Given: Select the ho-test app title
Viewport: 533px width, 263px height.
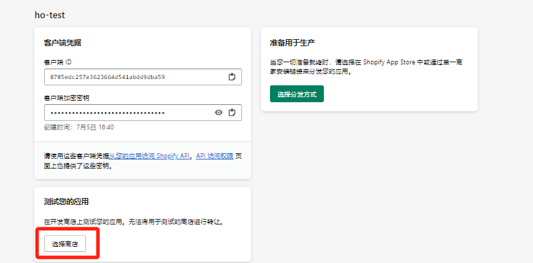Looking at the screenshot, I should (x=50, y=15).
